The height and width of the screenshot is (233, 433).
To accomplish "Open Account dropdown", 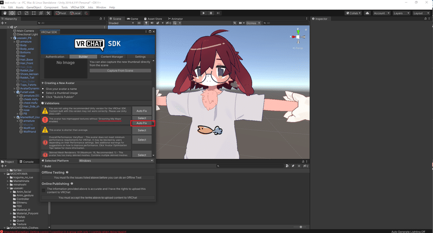I will (382, 13).
